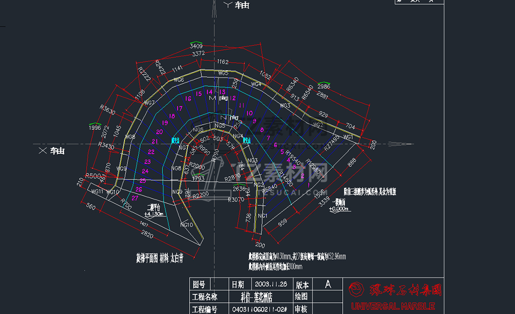Click the Universal Marble logo emblem
515x314 pixels.
(x=356, y=290)
